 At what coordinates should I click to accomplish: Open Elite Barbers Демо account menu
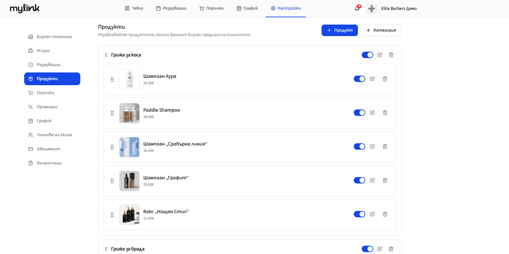pyautogui.click(x=392, y=9)
